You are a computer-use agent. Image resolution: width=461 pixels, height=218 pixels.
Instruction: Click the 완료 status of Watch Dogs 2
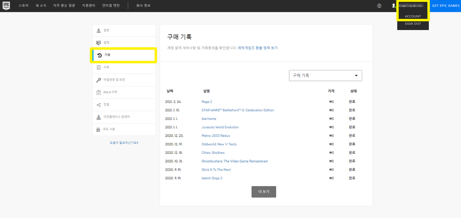click(x=352, y=178)
